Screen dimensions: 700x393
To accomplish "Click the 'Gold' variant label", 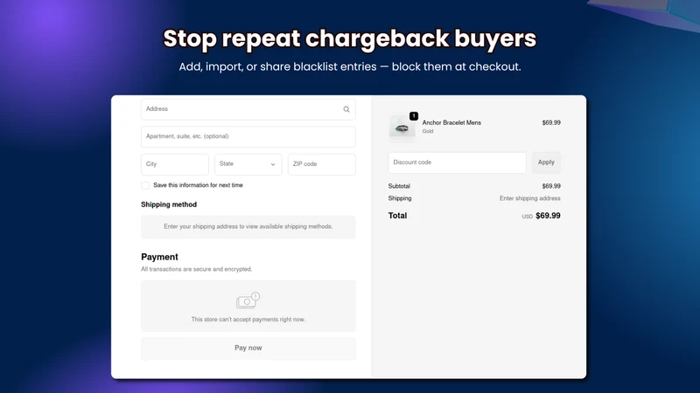I will point(428,131).
